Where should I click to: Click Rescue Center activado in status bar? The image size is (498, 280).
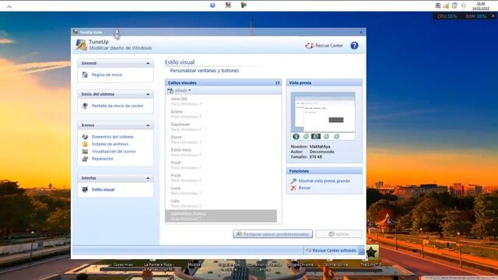[331, 250]
